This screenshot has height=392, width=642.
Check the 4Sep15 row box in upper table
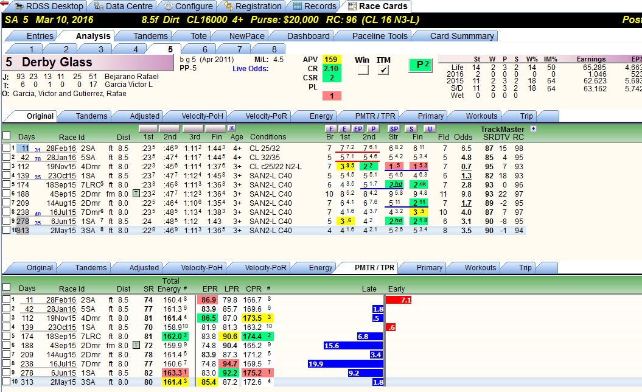click(x=6, y=194)
